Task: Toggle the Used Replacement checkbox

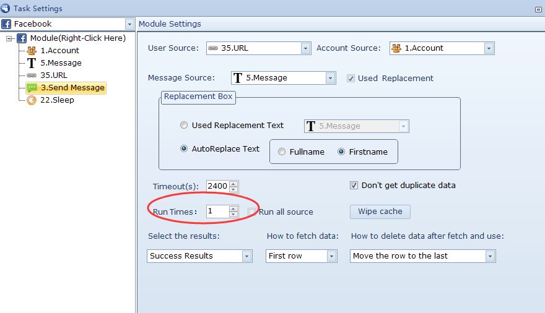Action: (351, 79)
